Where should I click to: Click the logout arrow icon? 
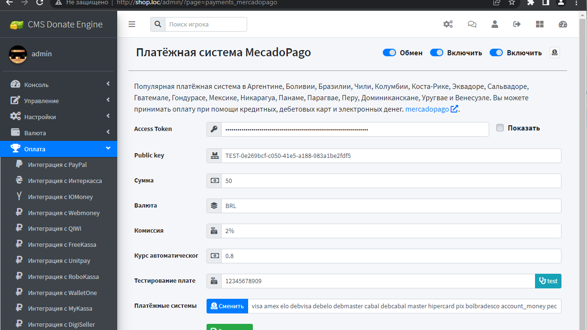(517, 24)
